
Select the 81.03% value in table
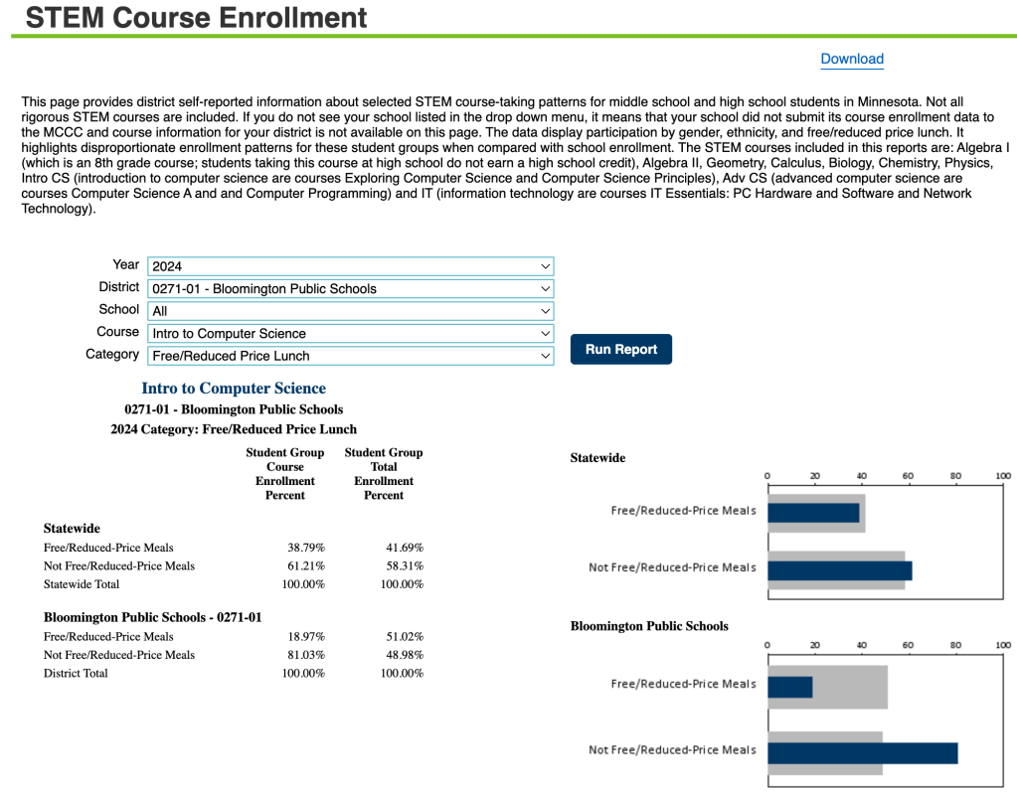point(305,655)
